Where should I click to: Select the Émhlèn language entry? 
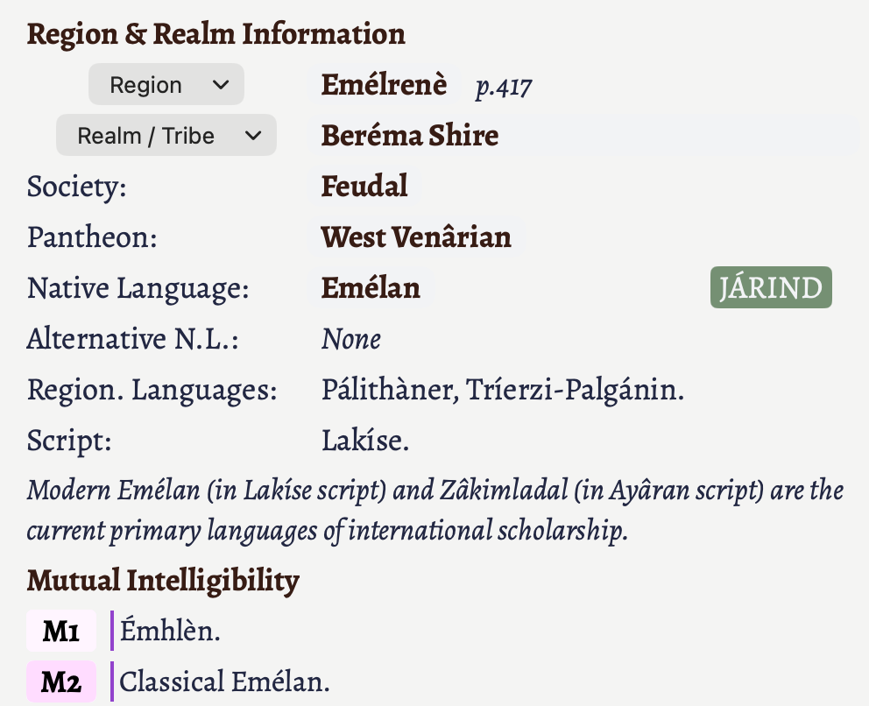[x=170, y=632]
